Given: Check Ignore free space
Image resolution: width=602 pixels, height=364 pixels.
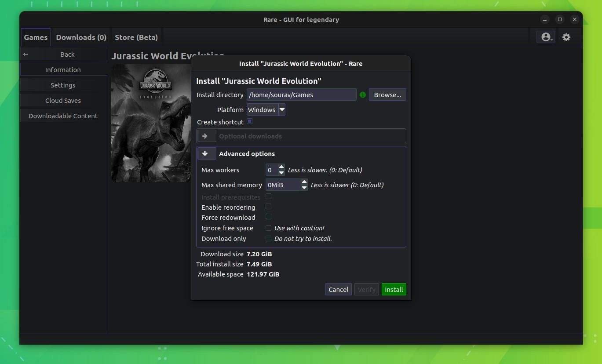Looking at the screenshot, I should [268, 227].
